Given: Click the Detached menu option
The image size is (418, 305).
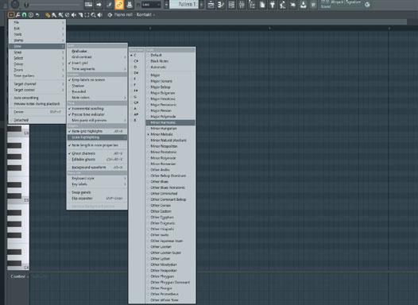Looking at the screenshot, I should click(37, 120).
